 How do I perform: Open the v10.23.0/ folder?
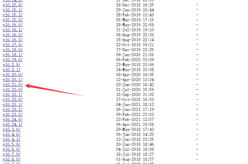tap(13, 100)
